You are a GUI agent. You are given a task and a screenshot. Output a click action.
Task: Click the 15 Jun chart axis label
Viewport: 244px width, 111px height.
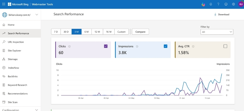click(207, 98)
